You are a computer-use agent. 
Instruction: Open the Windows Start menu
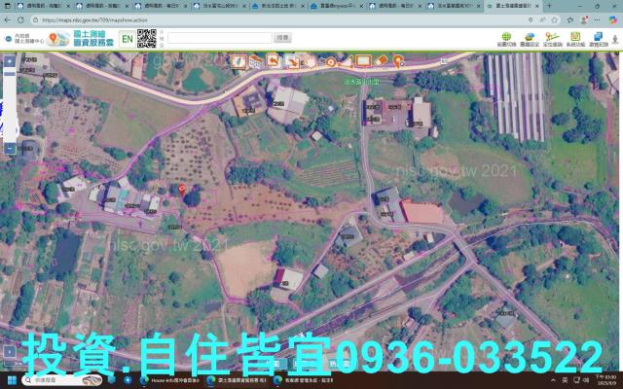pos(10,380)
